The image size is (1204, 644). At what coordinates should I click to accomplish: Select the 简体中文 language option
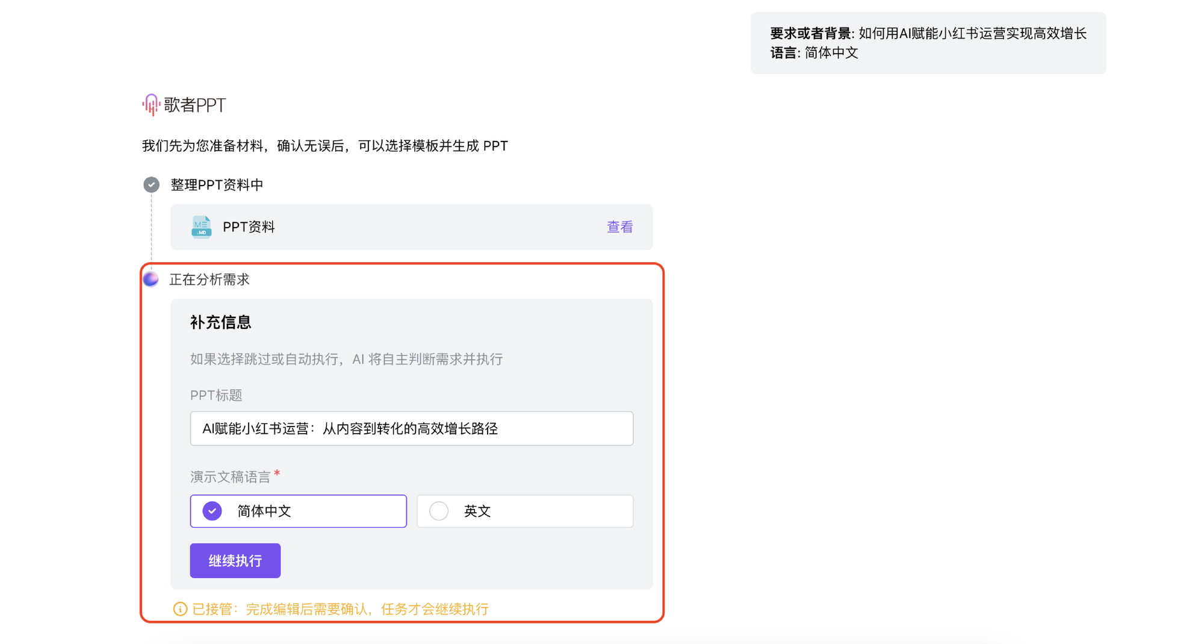tap(298, 511)
